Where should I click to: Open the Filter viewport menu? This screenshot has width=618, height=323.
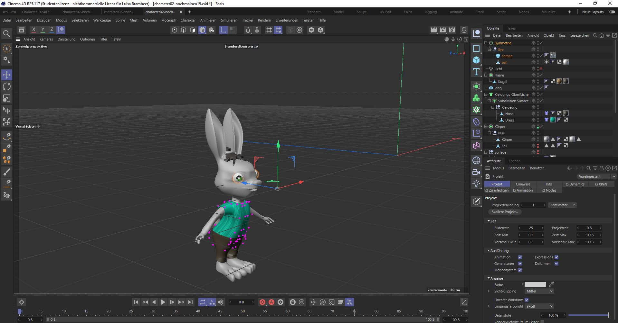point(103,39)
